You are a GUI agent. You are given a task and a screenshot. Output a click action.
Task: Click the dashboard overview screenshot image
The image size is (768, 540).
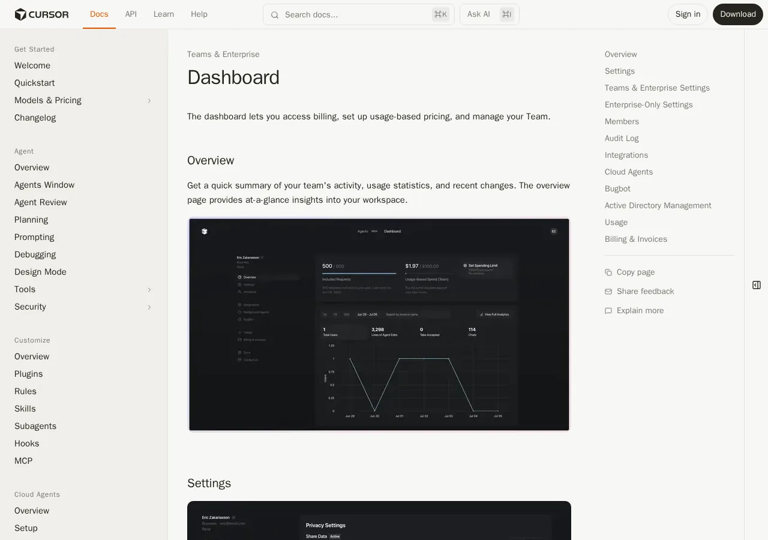click(x=379, y=325)
